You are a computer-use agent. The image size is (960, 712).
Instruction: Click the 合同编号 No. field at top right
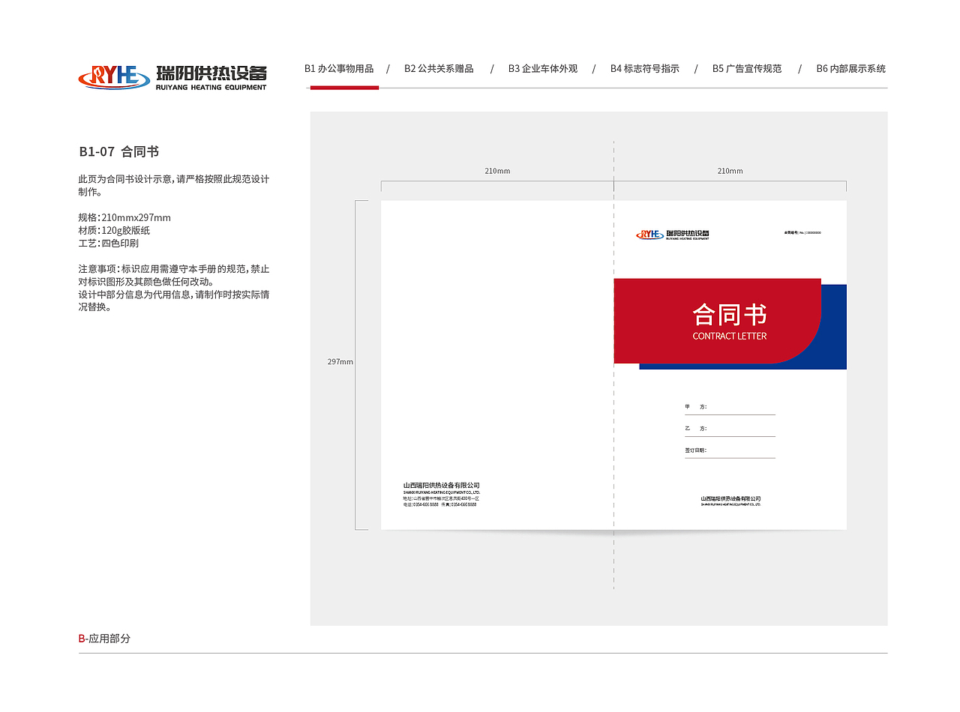click(802, 232)
